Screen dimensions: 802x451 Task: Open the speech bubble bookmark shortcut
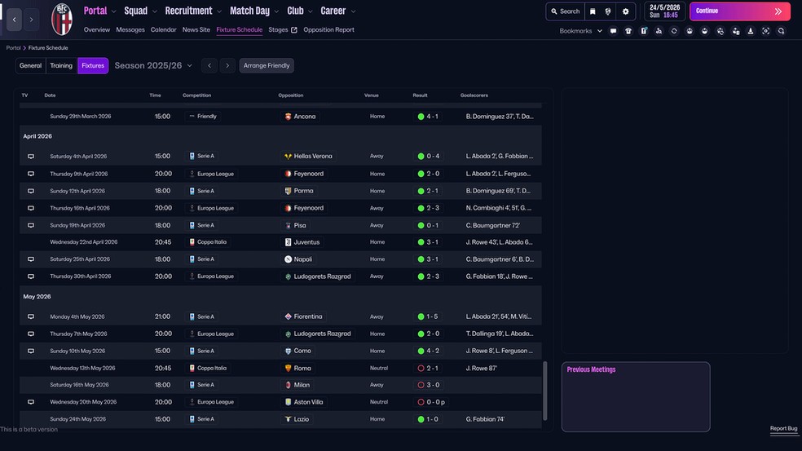pos(613,31)
